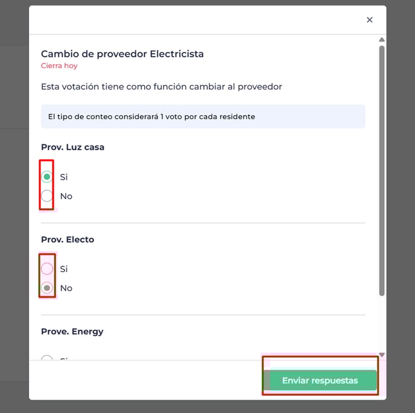Click the Si label text under Prov. Electo
This screenshot has height=413, width=415.
(x=64, y=269)
